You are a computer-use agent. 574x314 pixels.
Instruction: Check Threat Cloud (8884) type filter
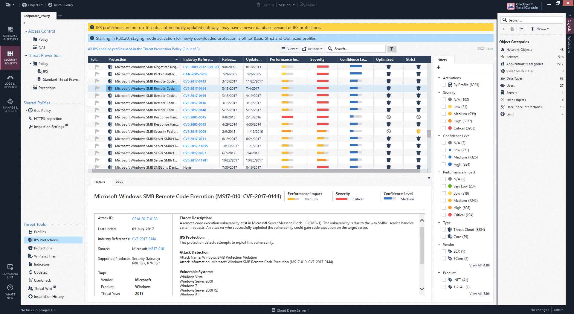[444, 230]
